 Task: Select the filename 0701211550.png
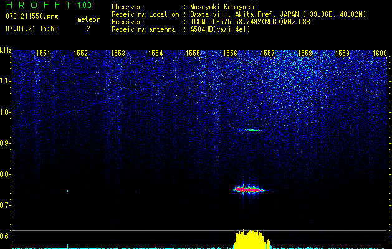[32, 16]
